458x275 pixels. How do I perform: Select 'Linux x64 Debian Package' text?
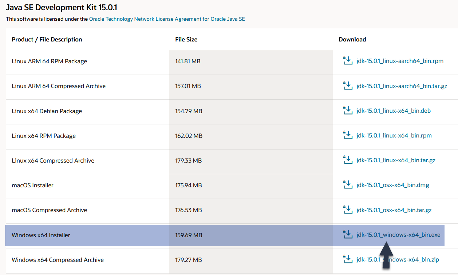[x=47, y=111]
